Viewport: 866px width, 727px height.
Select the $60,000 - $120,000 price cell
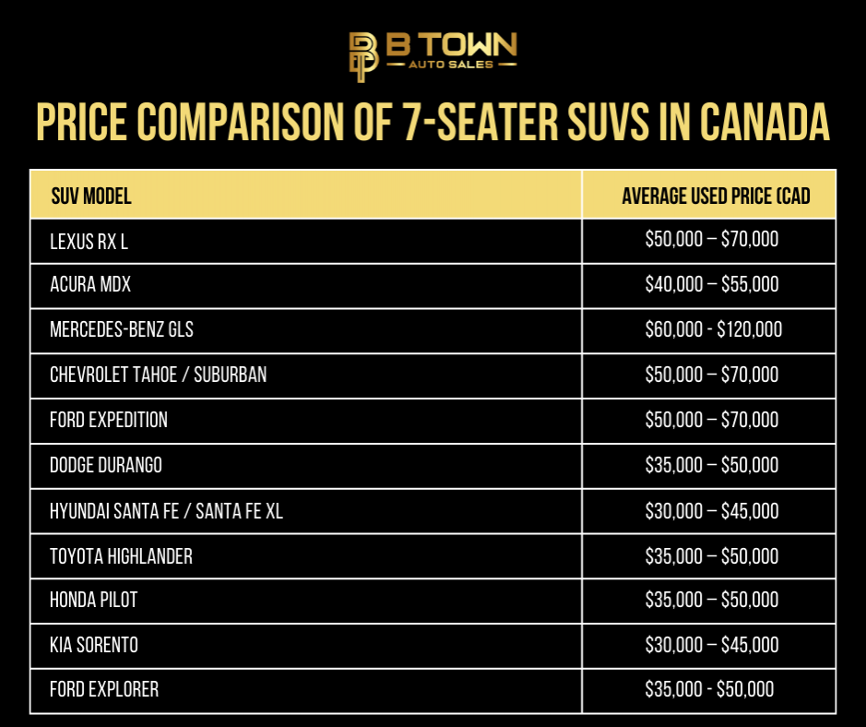[709, 331]
